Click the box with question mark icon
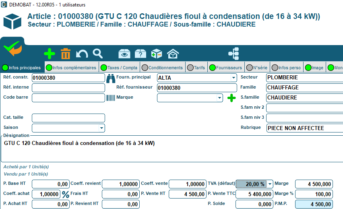The width and height of the screenshot is (343, 209). [140, 54]
